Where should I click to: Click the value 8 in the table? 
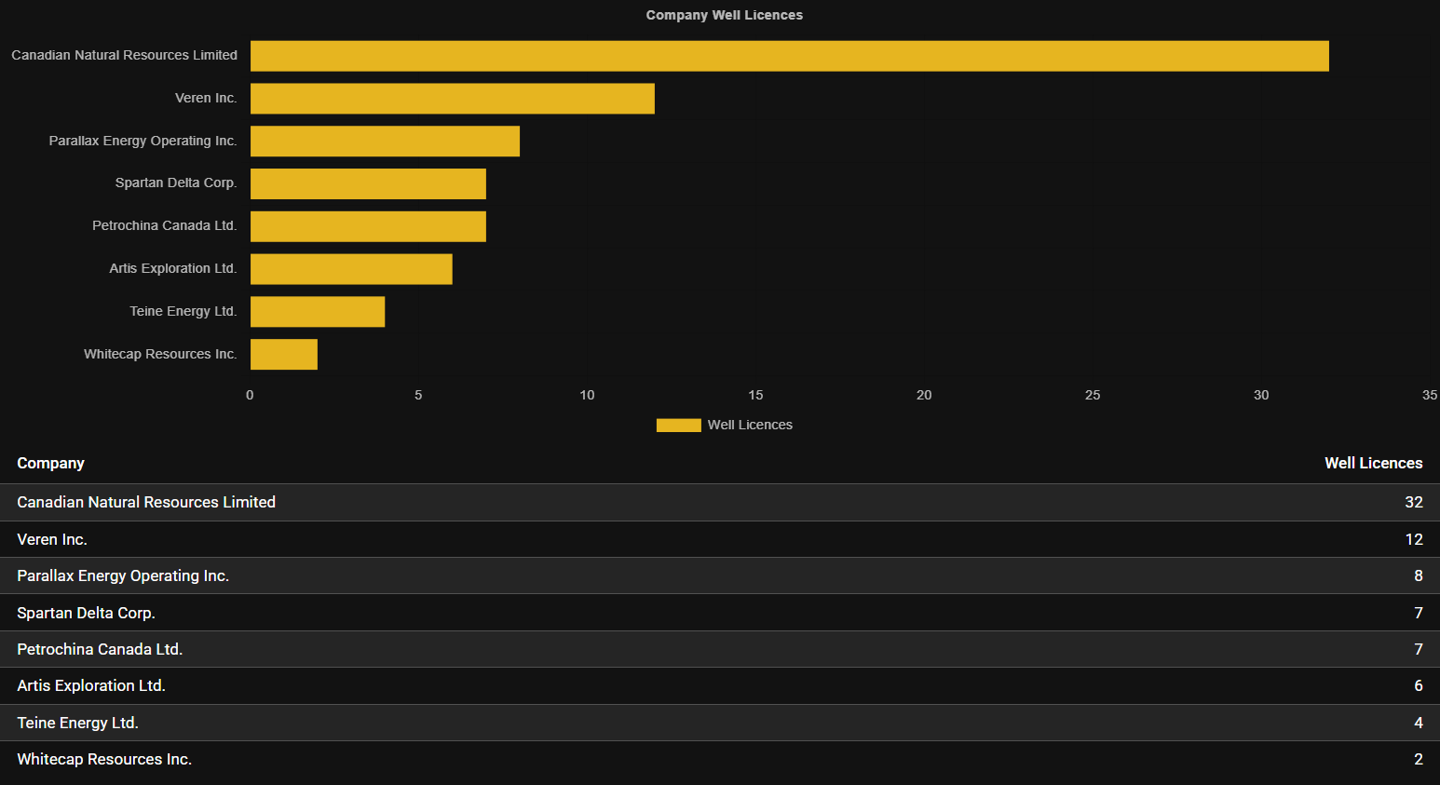point(1419,575)
